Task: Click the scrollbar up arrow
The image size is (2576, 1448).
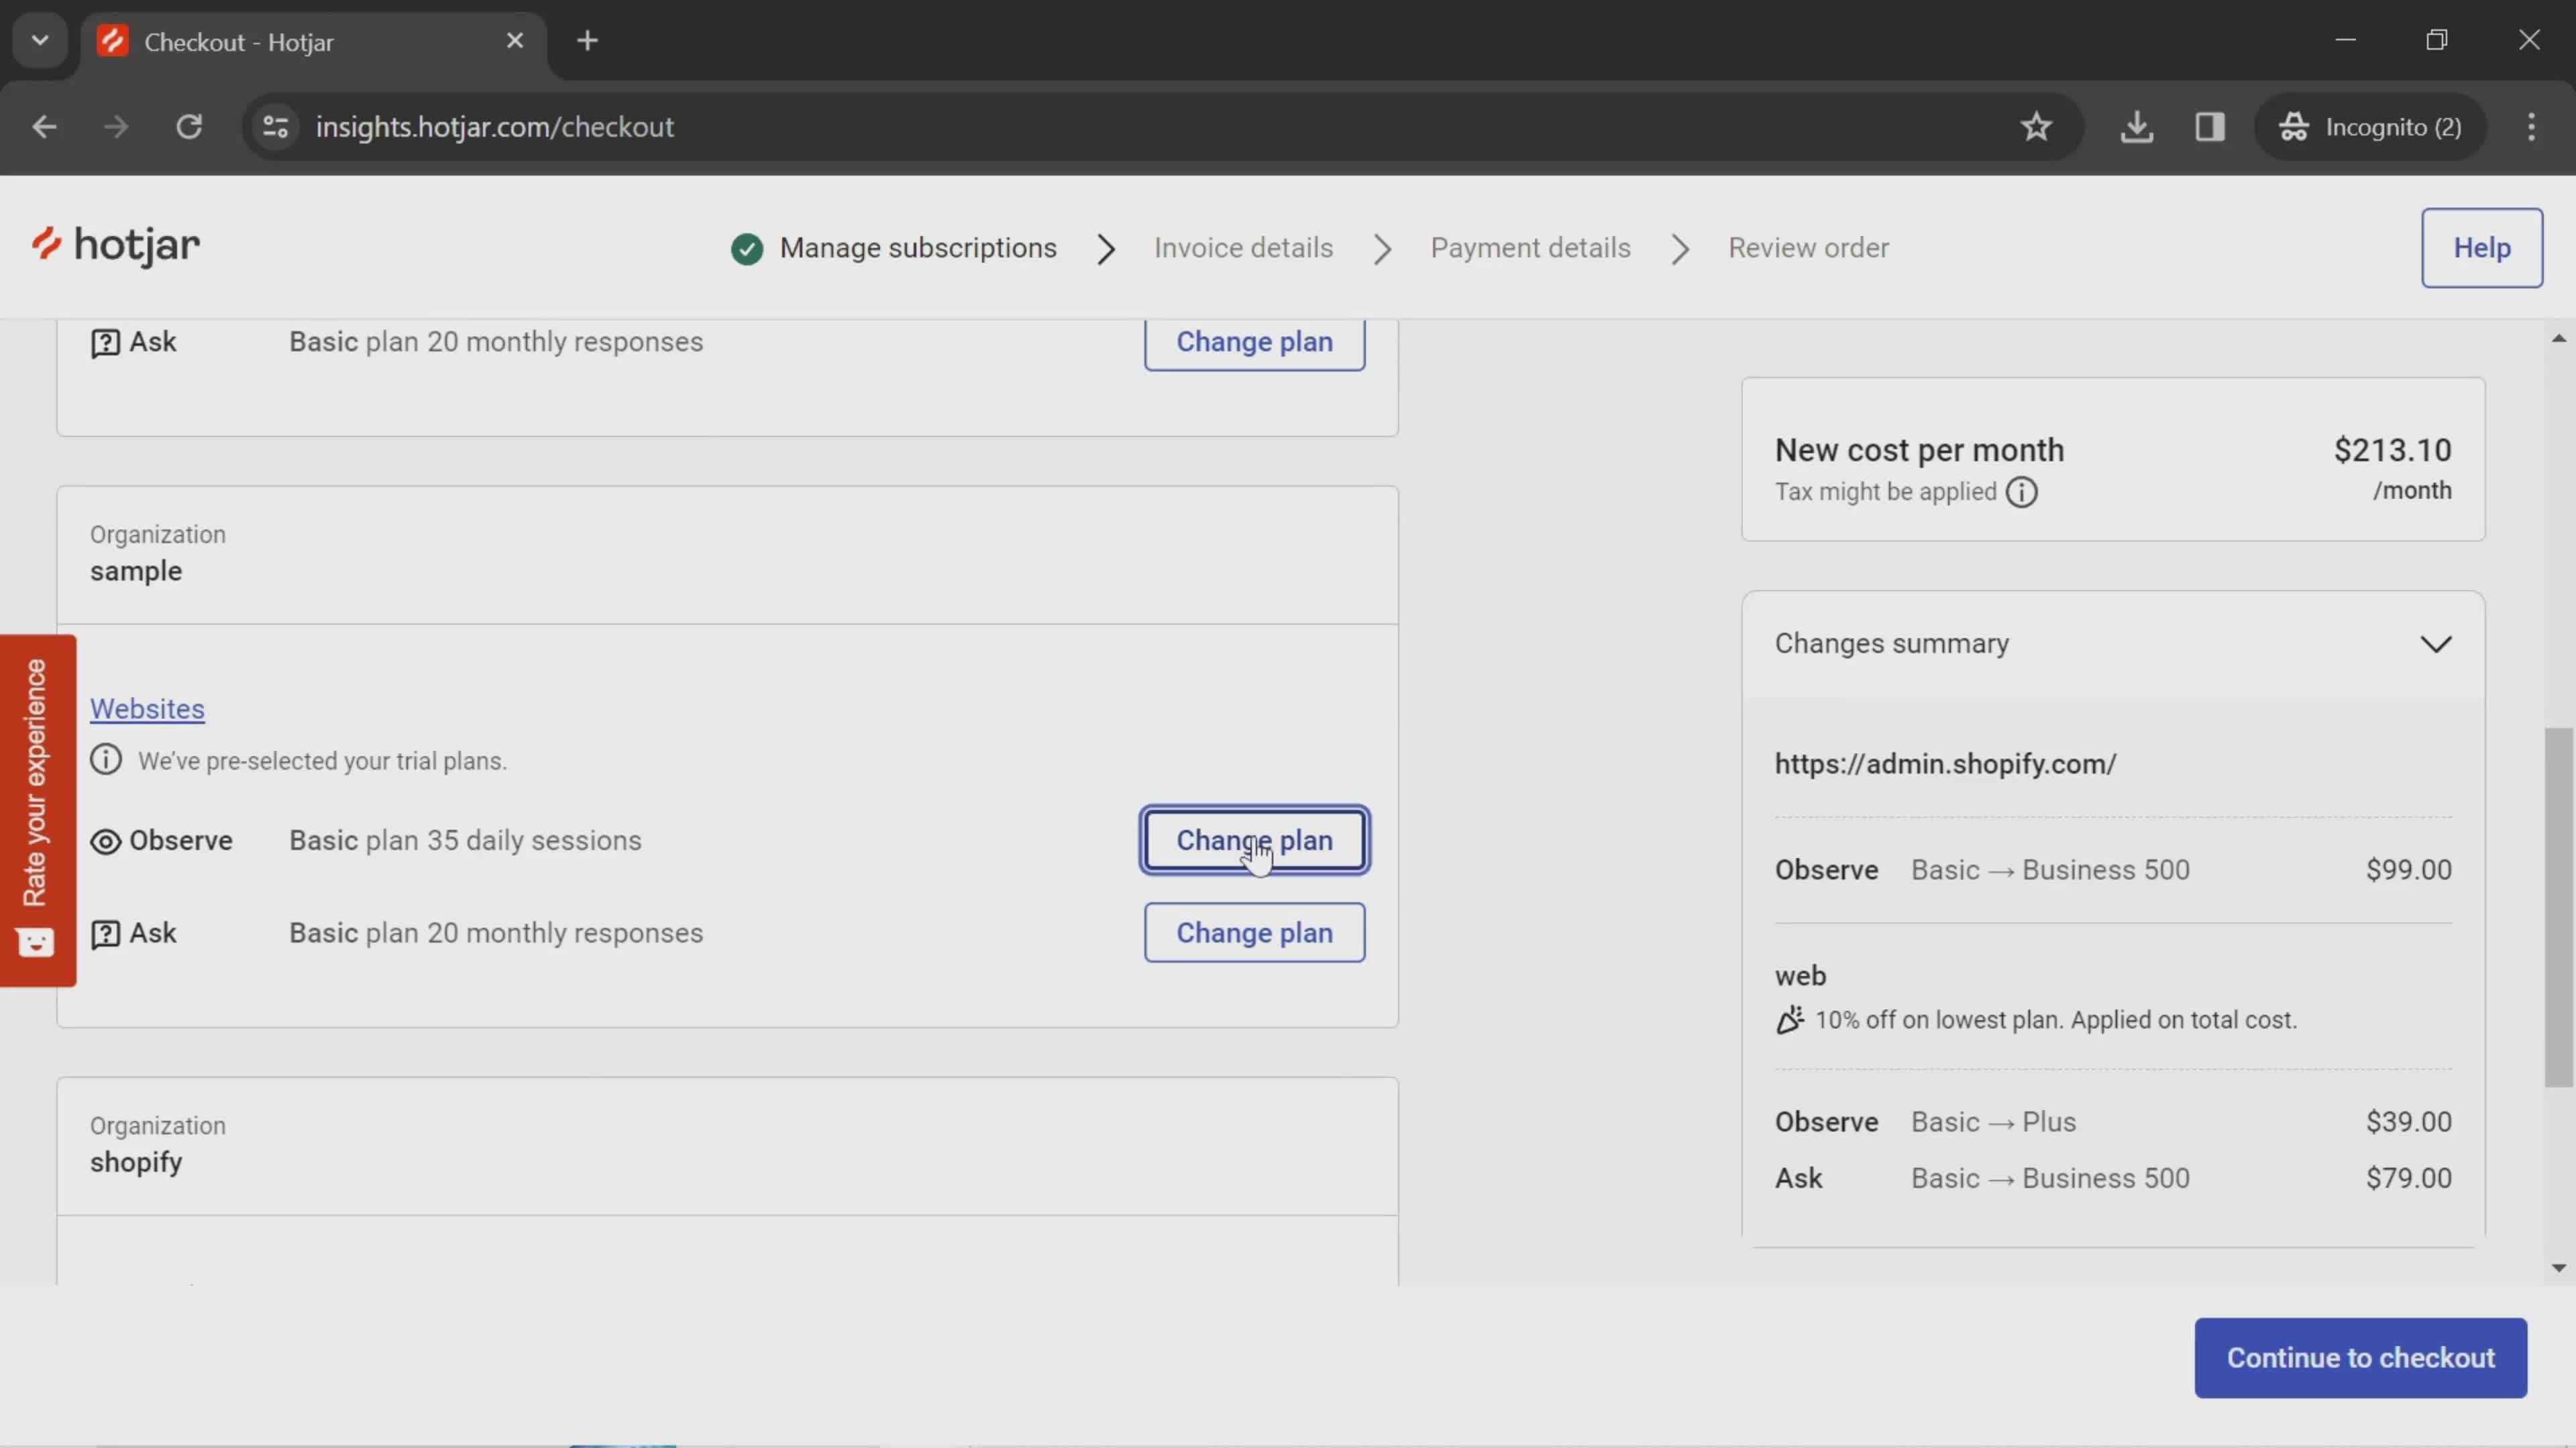Action: (x=2558, y=338)
